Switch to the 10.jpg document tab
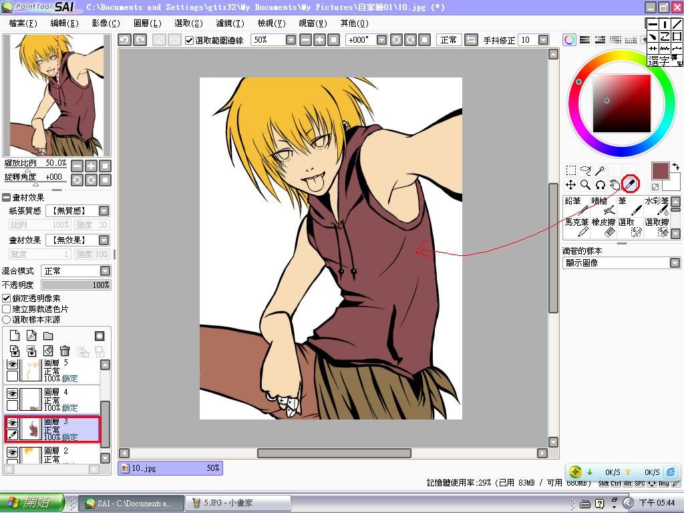Image resolution: width=684 pixels, height=513 pixels. 170,468
